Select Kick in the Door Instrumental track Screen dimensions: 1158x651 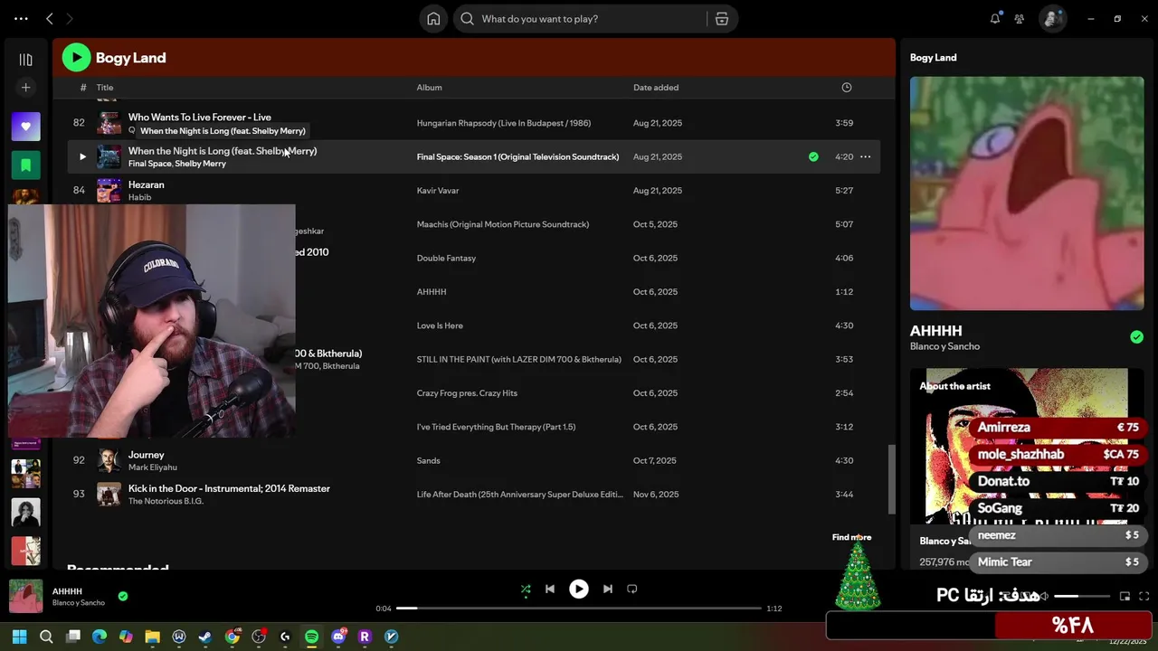point(229,488)
